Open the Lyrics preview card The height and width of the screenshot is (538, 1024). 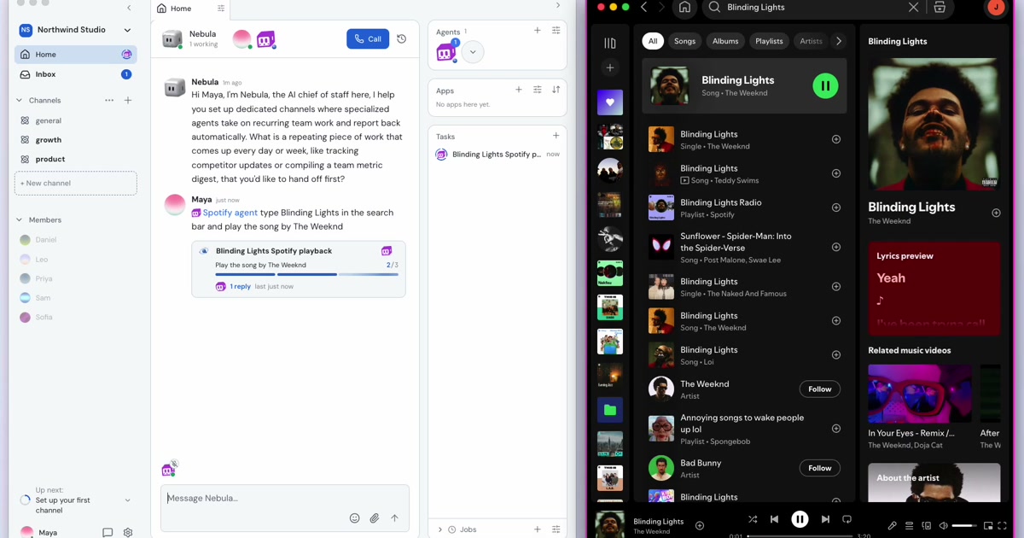934,289
